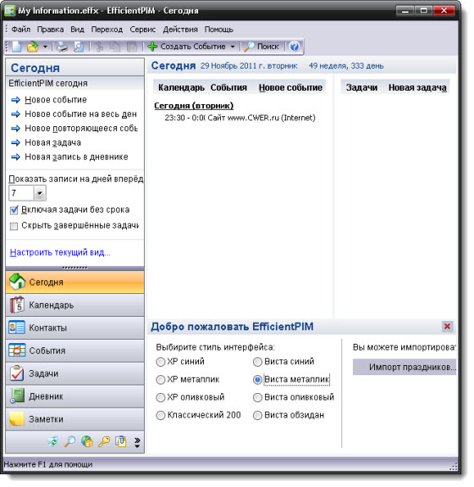Click the navigation pane splitter handle dots
This screenshot has width=474, height=487.
click(x=74, y=268)
